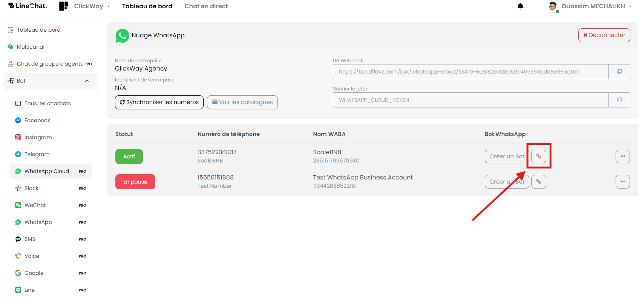Switch to Tableau de bord top tab
Screen dimensions: 639x302
147,6
